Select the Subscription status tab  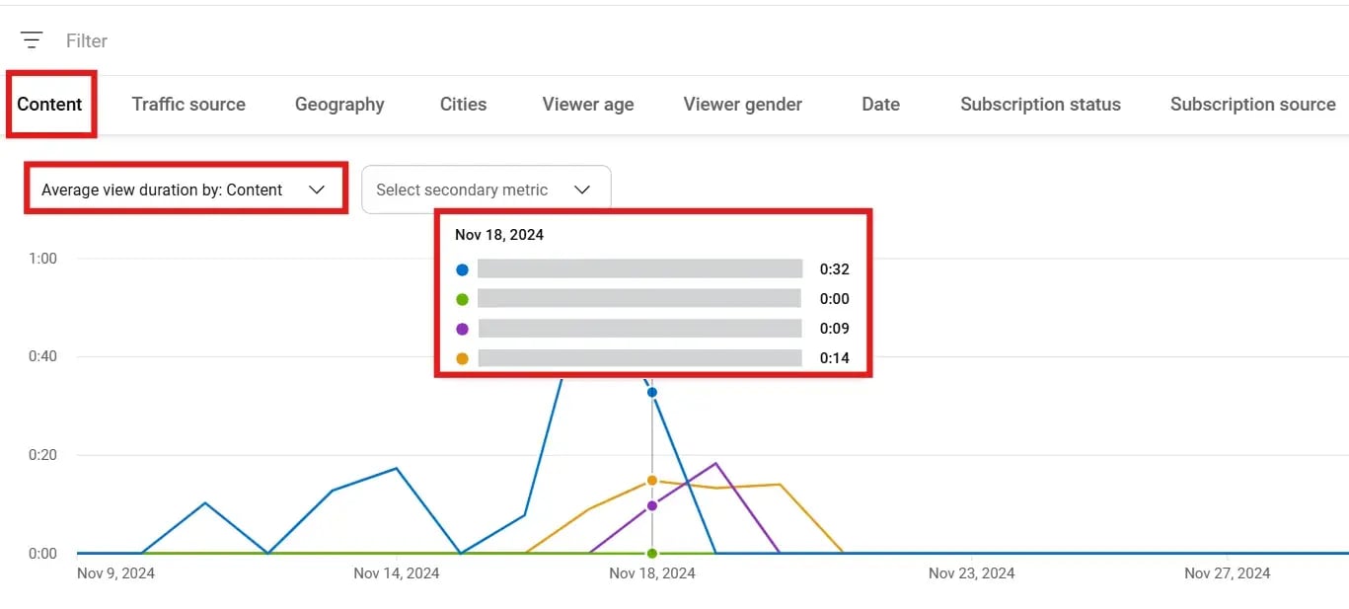coord(1040,105)
